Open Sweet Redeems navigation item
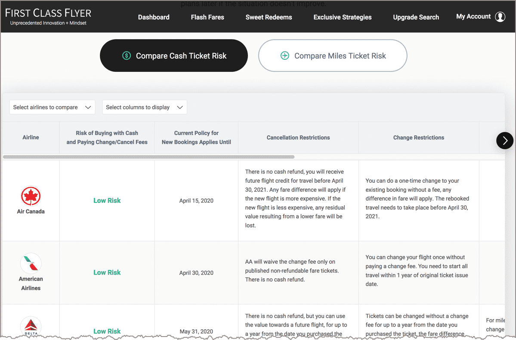Image resolution: width=516 pixels, height=340 pixels. coord(269,17)
